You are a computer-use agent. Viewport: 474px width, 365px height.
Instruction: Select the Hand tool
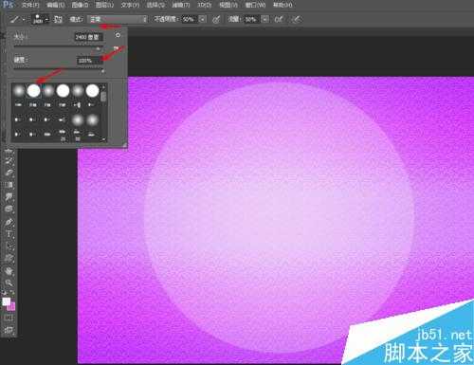[9, 271]
